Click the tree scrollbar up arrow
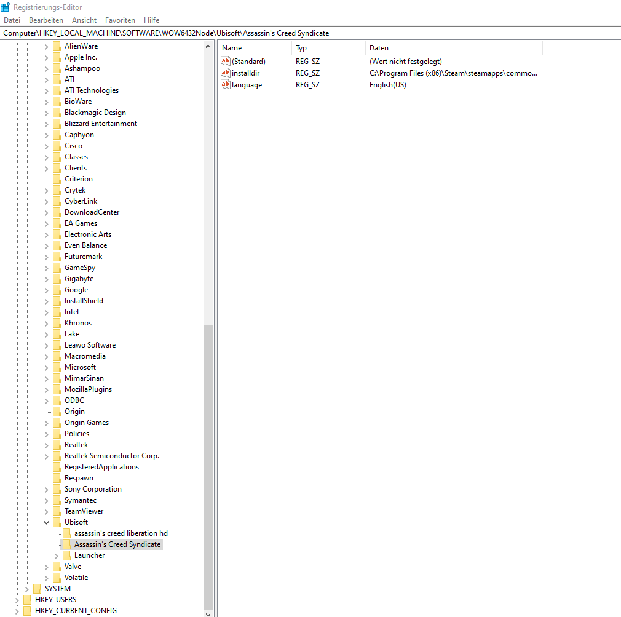 click(x=208, y=46)
